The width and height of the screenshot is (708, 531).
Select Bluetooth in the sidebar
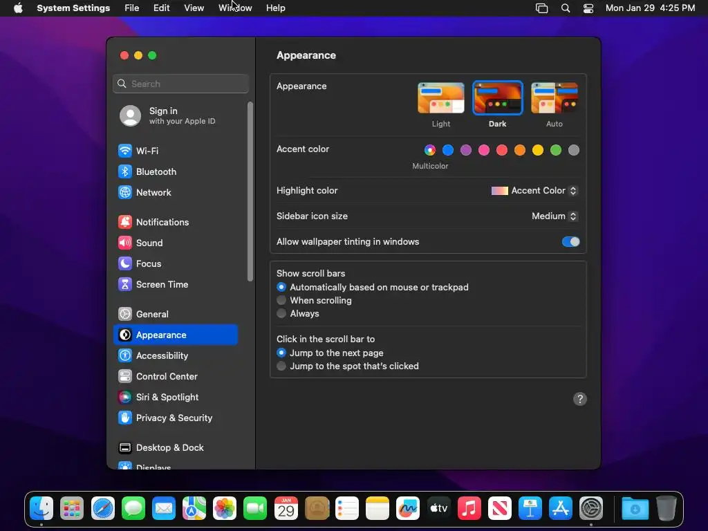175,171
